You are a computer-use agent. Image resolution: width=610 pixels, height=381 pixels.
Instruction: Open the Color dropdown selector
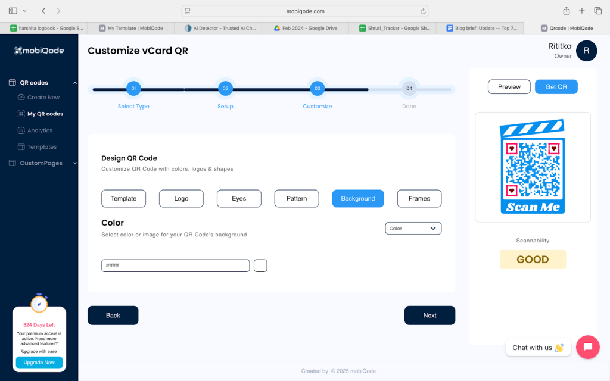coord(413,228)
